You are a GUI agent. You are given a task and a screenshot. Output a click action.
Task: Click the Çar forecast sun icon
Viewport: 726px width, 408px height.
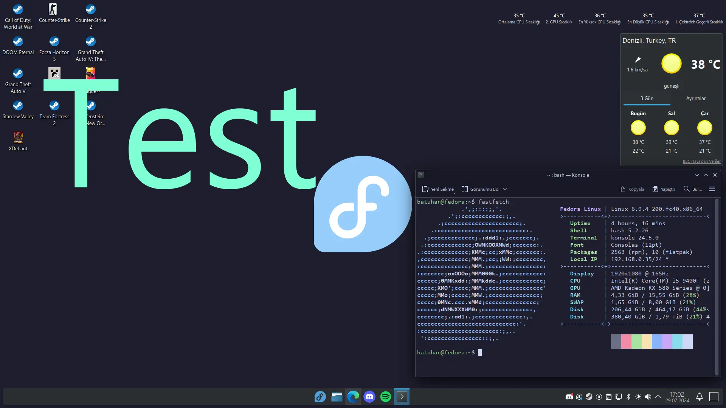tap(704, 128)
